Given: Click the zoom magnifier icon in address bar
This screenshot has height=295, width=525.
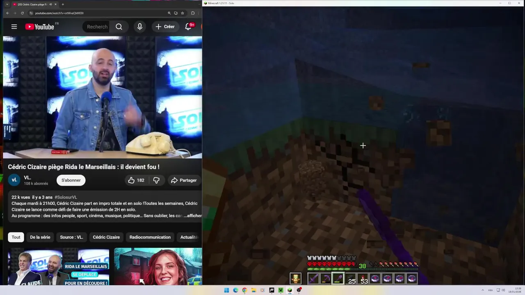Looking at the screenshot, I should [x=169, y=13].
